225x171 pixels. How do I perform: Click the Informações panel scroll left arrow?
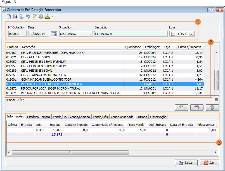tap(9, 152)
